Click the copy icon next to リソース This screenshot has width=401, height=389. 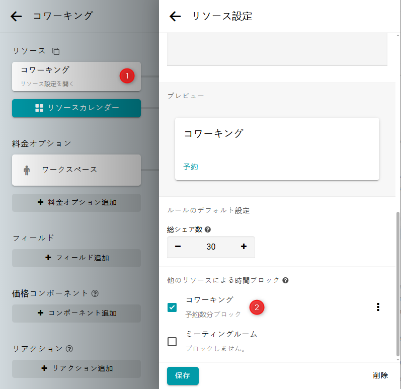pos(56,51)
